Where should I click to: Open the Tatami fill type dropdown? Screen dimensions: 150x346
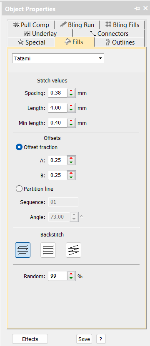pyautogui.click(x=58, y=58)
